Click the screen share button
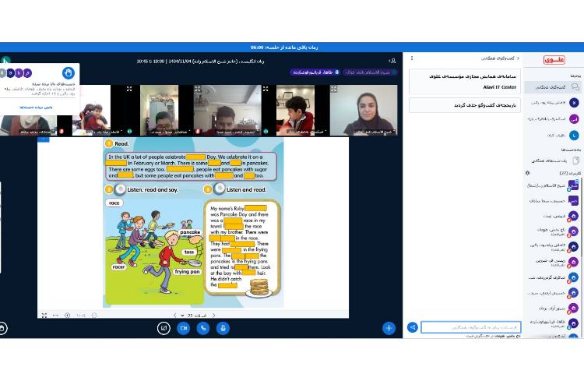584x374 pixels. tap(164, 328)
